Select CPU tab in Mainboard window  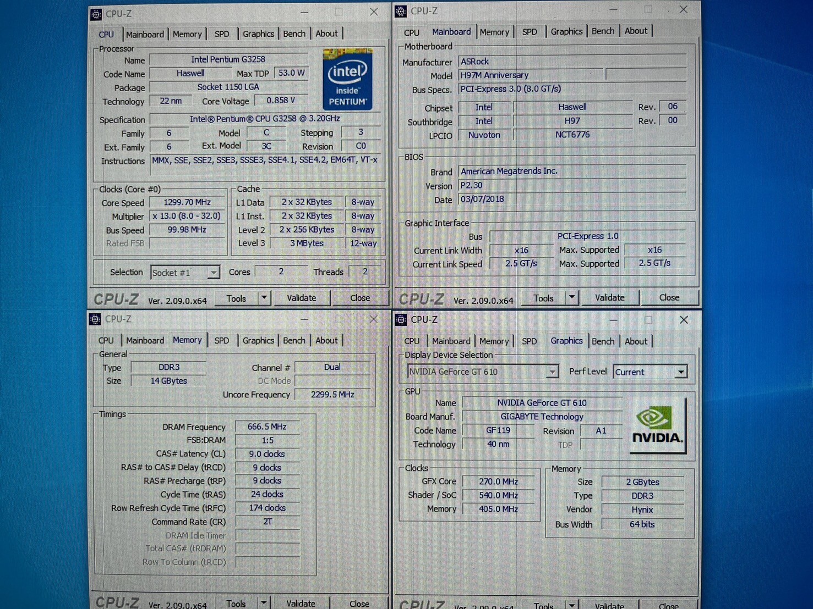click(x=411, y=32)
